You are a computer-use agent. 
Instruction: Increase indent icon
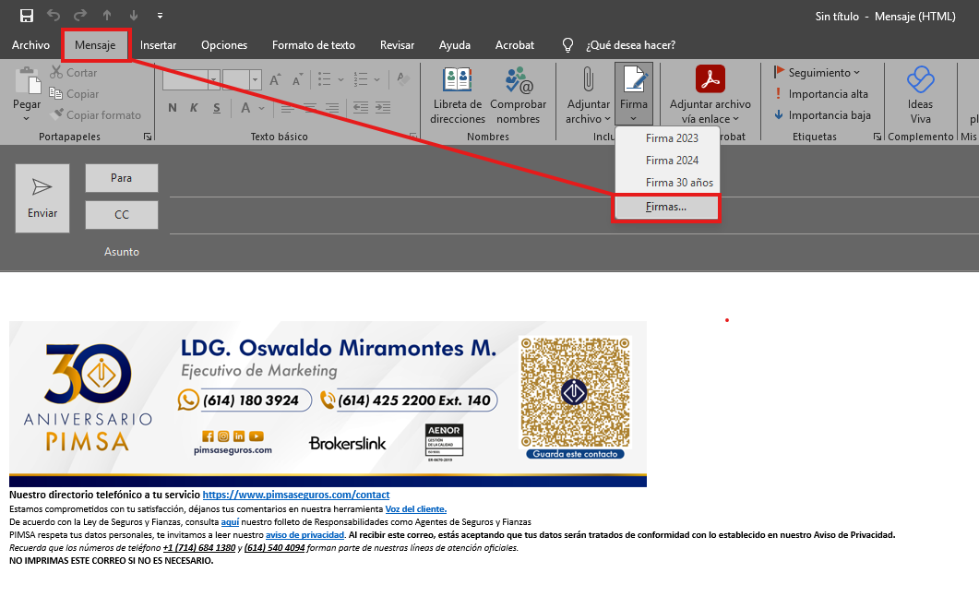point(383,107)
